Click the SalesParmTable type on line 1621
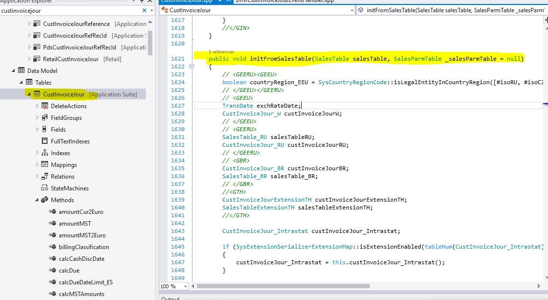The height and width of the screenshot is (300, 548). point(418,59)
